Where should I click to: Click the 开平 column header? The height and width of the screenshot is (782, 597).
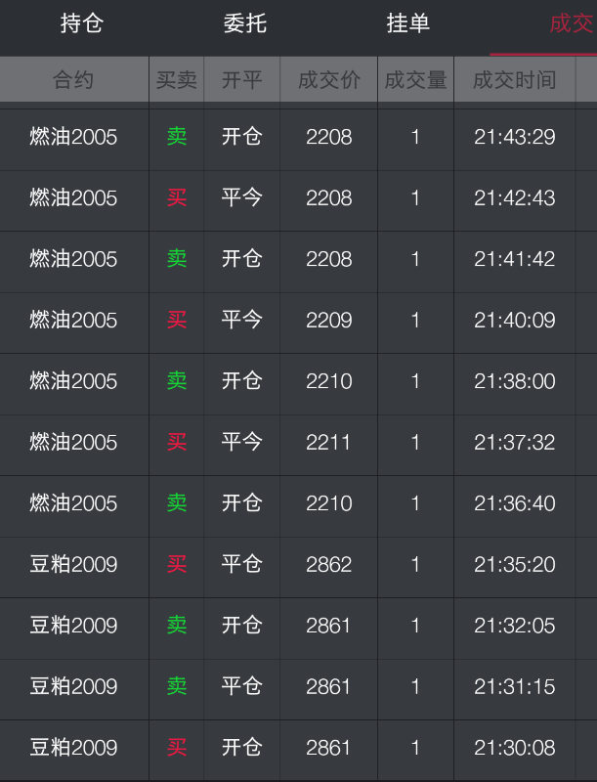coord(241,80)
